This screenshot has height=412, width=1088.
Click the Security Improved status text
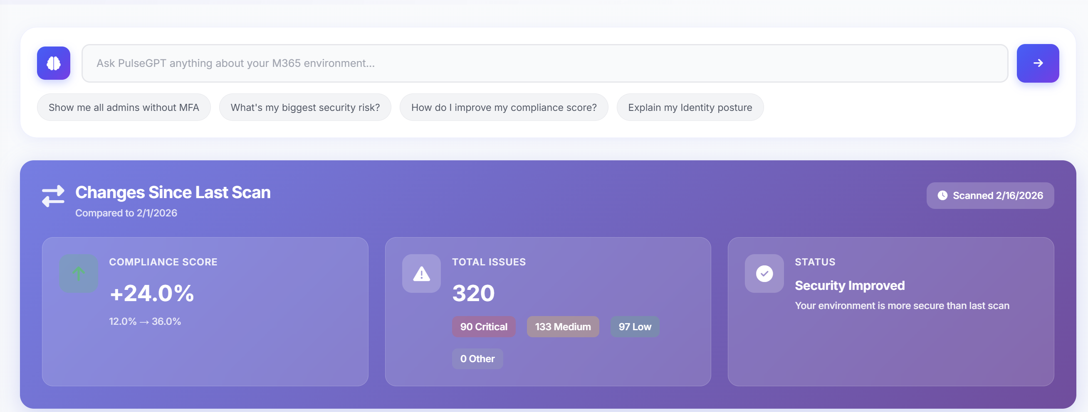coord(850,285)
